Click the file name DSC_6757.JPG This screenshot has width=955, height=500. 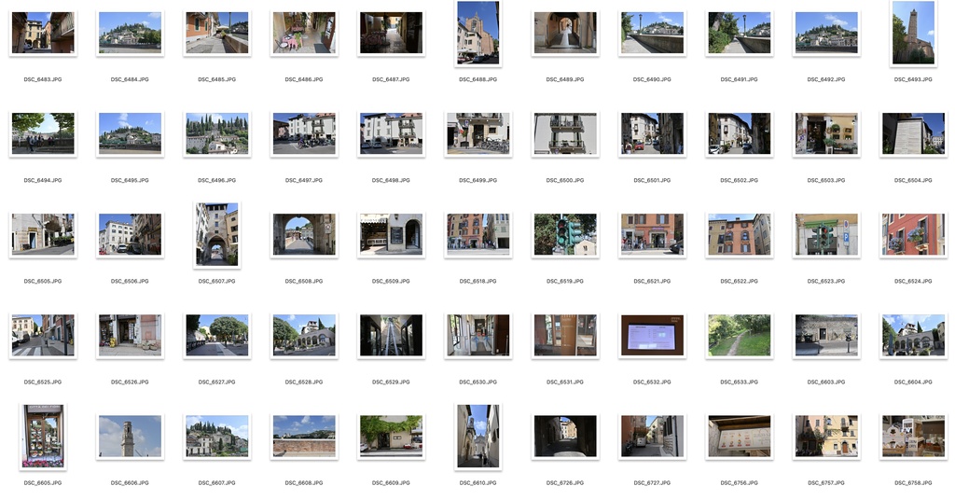(826, 483)
